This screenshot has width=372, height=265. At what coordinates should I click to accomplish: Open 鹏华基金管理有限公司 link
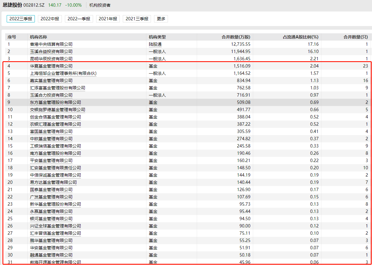51,240
